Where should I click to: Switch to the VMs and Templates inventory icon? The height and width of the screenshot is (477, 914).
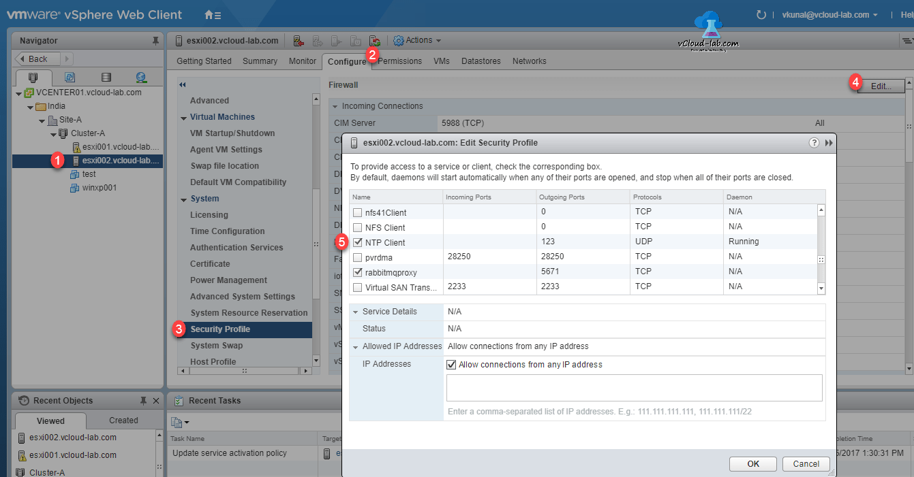pos(70,77)
